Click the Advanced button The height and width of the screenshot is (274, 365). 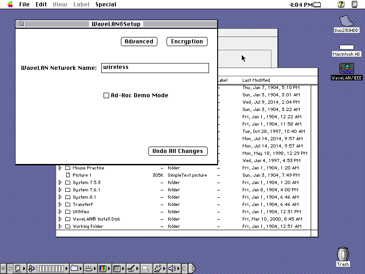(139, 42)
